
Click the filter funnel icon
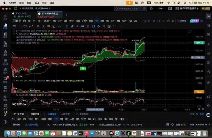[x=104, y=26]
